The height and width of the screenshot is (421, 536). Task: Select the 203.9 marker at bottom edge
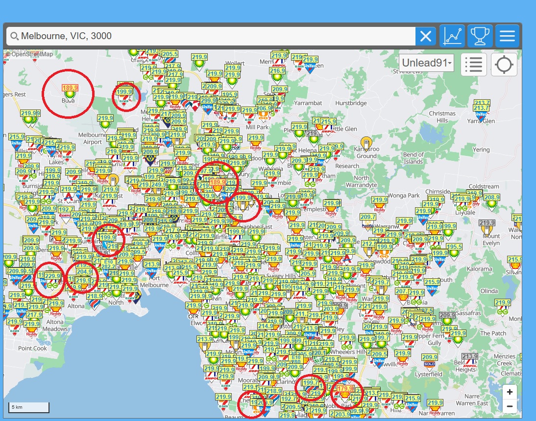click(342, 414)
